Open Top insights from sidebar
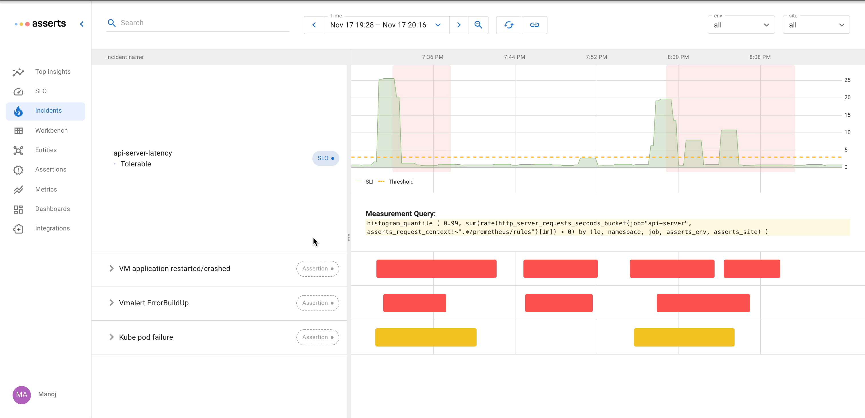Image resolution: width=865 pixels, height=418 pixels. [53, 71]
